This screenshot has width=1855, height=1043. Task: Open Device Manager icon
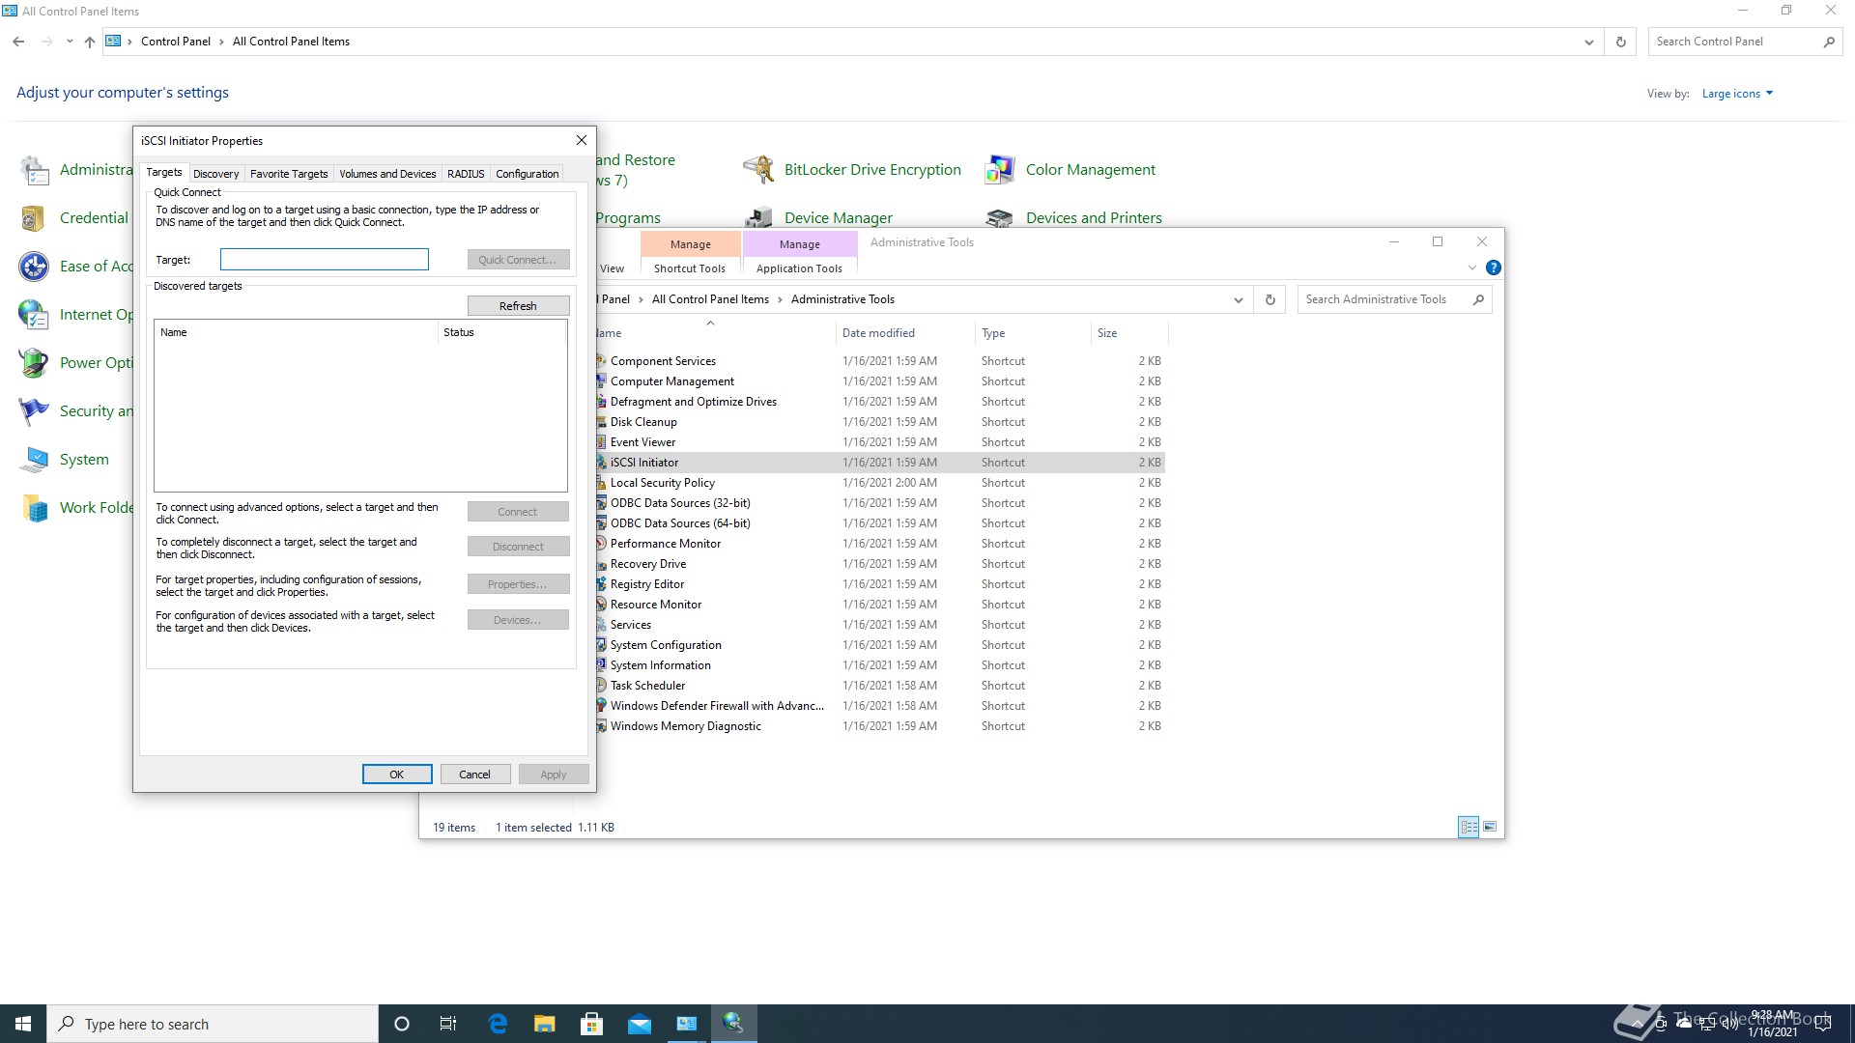click(x=758, y=217)
